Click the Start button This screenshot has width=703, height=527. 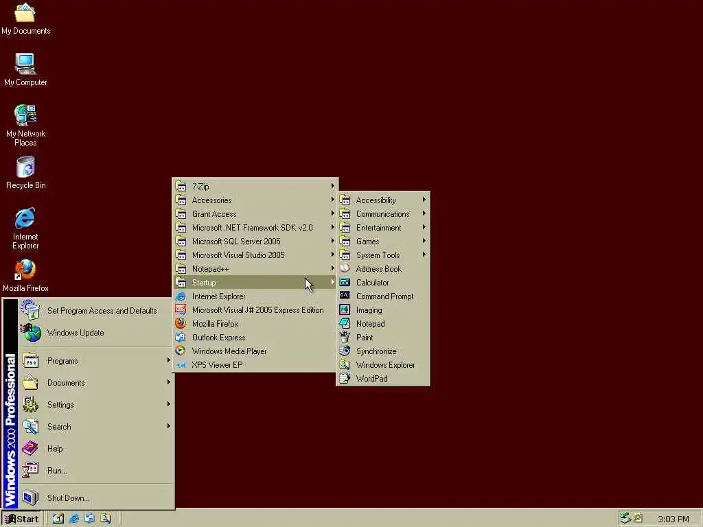click(x=21, y=519)
